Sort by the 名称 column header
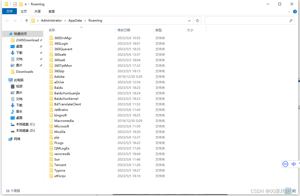The height and width of the screenshot is (196, 300). 52,30
